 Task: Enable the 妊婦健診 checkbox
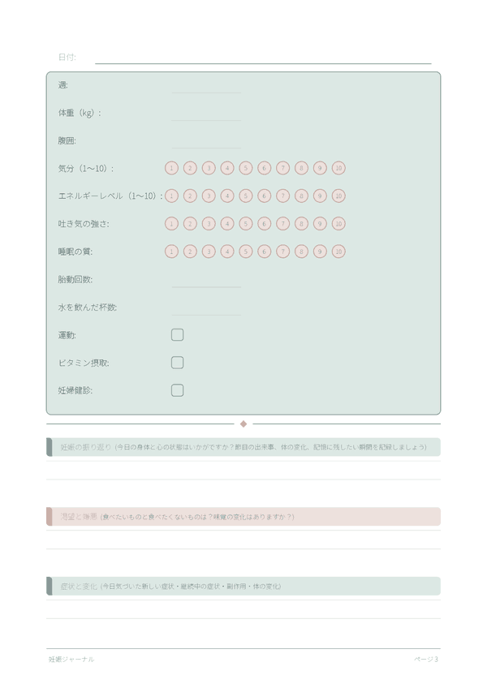point(177,390)
